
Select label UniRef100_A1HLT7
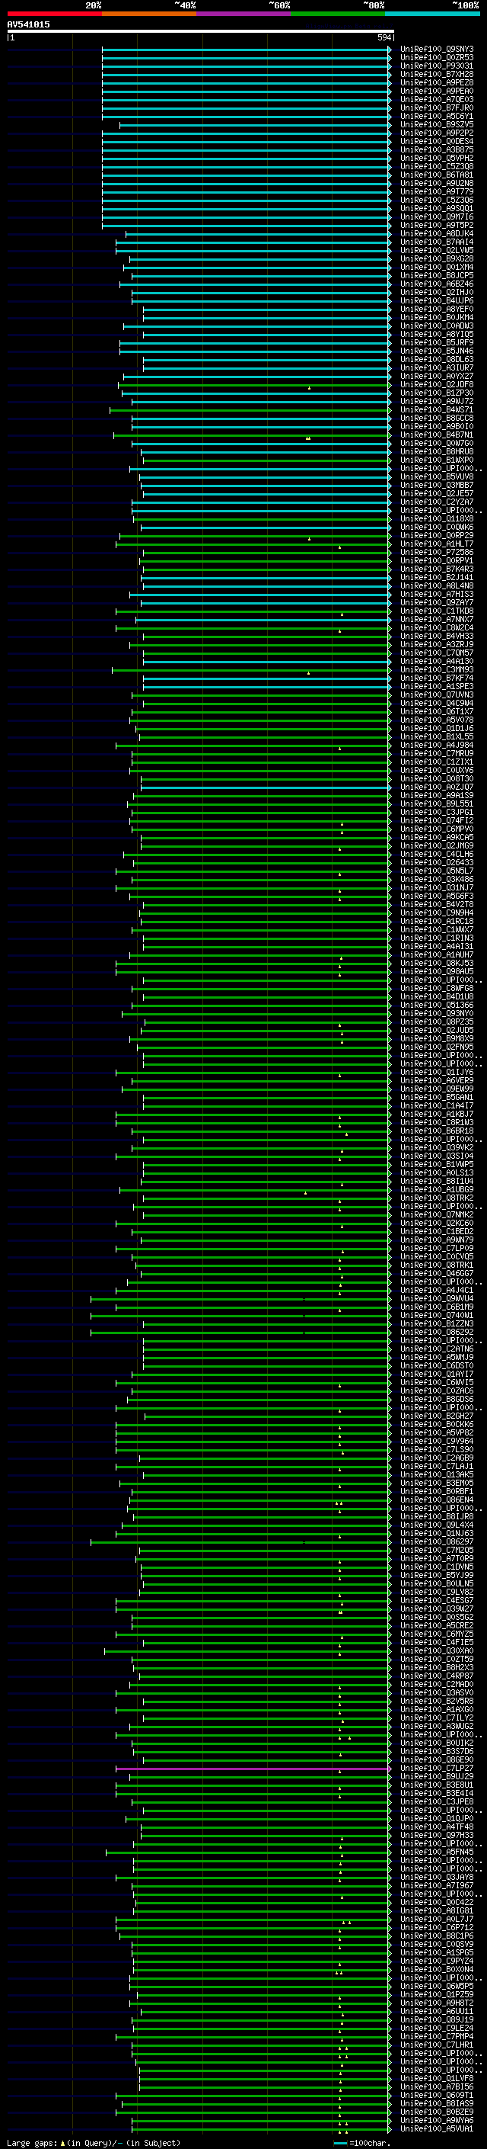point(436,544)
